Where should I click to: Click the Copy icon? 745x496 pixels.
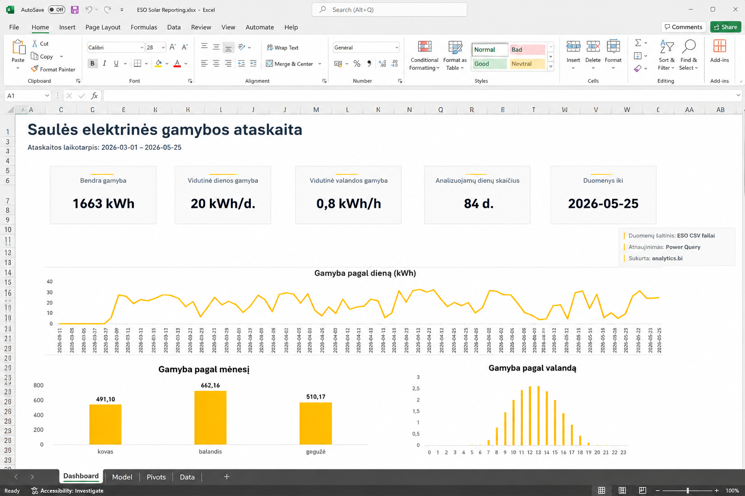click(35, 56)
